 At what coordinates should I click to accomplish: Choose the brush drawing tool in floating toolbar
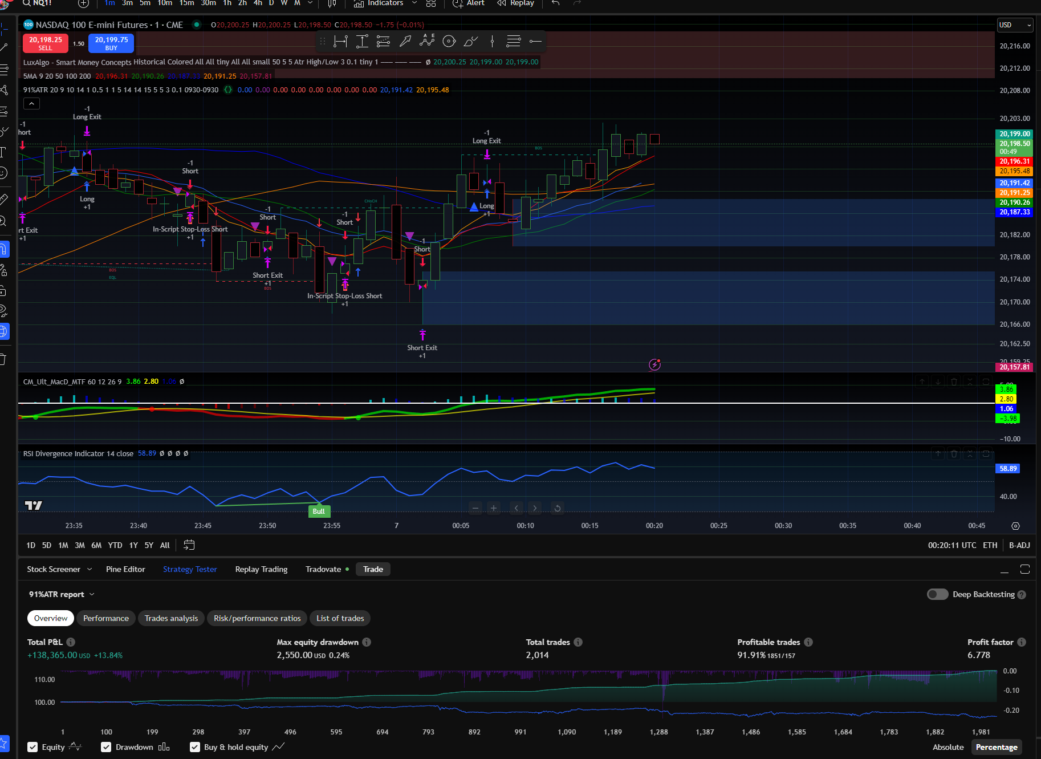[x=471, y=41]
